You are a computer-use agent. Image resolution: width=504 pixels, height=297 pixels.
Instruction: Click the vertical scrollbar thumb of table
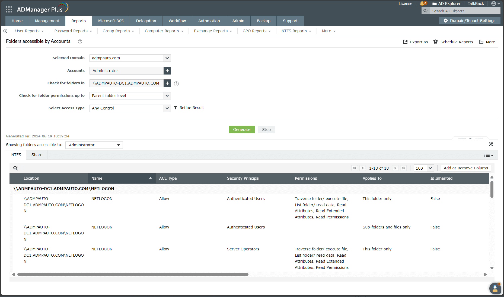pos(492,189)
